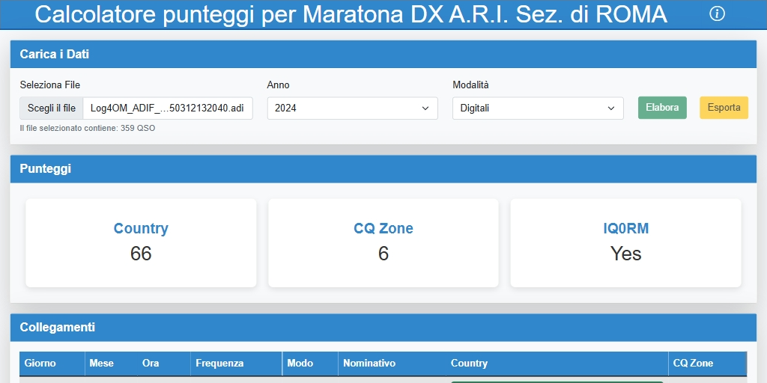767x383 pixels.
Task: Click the Modo column header
Action: click(x=310, y=364)
